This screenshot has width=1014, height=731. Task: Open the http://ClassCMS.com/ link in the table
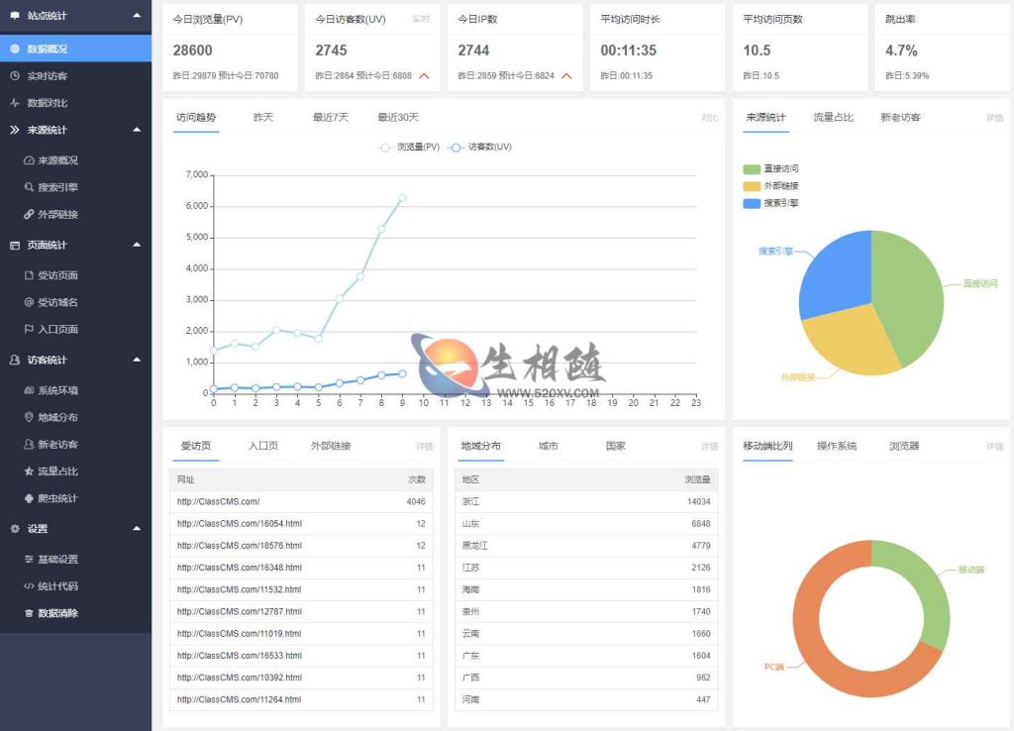[x=218, y=503]
